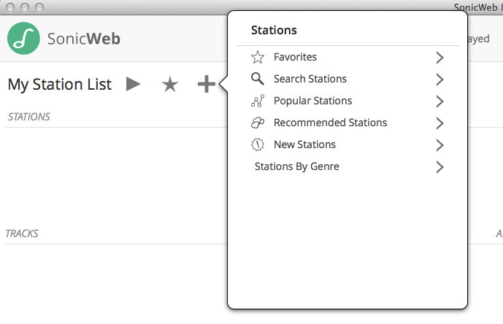Select the Stations By Genre menu entry

[x=296, y=166]
